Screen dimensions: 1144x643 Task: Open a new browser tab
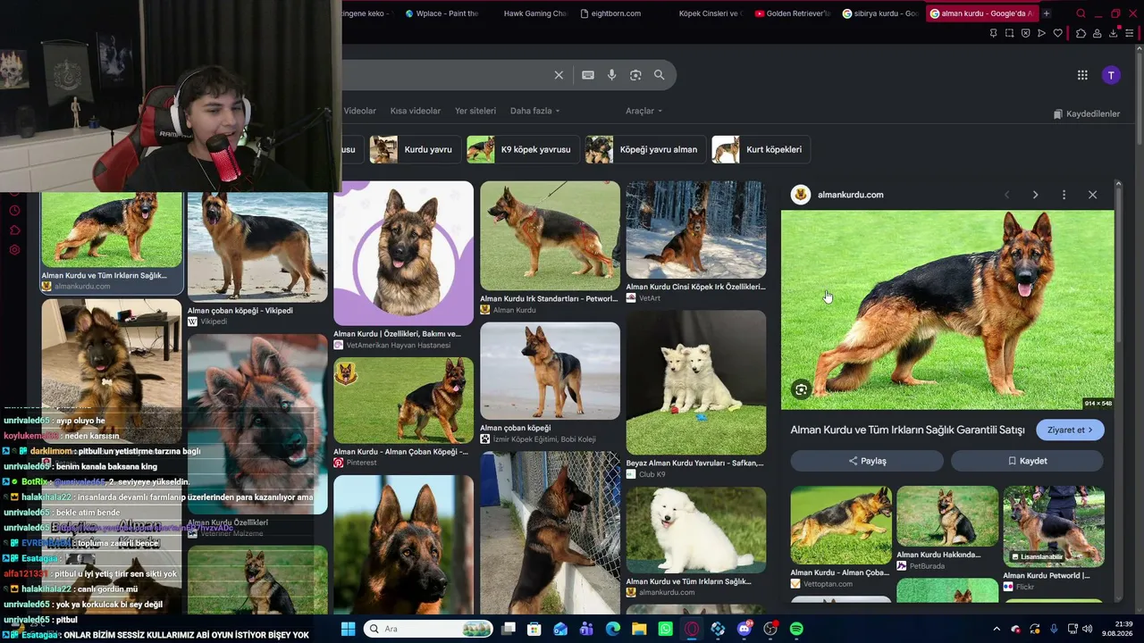tap(1047, 13)
